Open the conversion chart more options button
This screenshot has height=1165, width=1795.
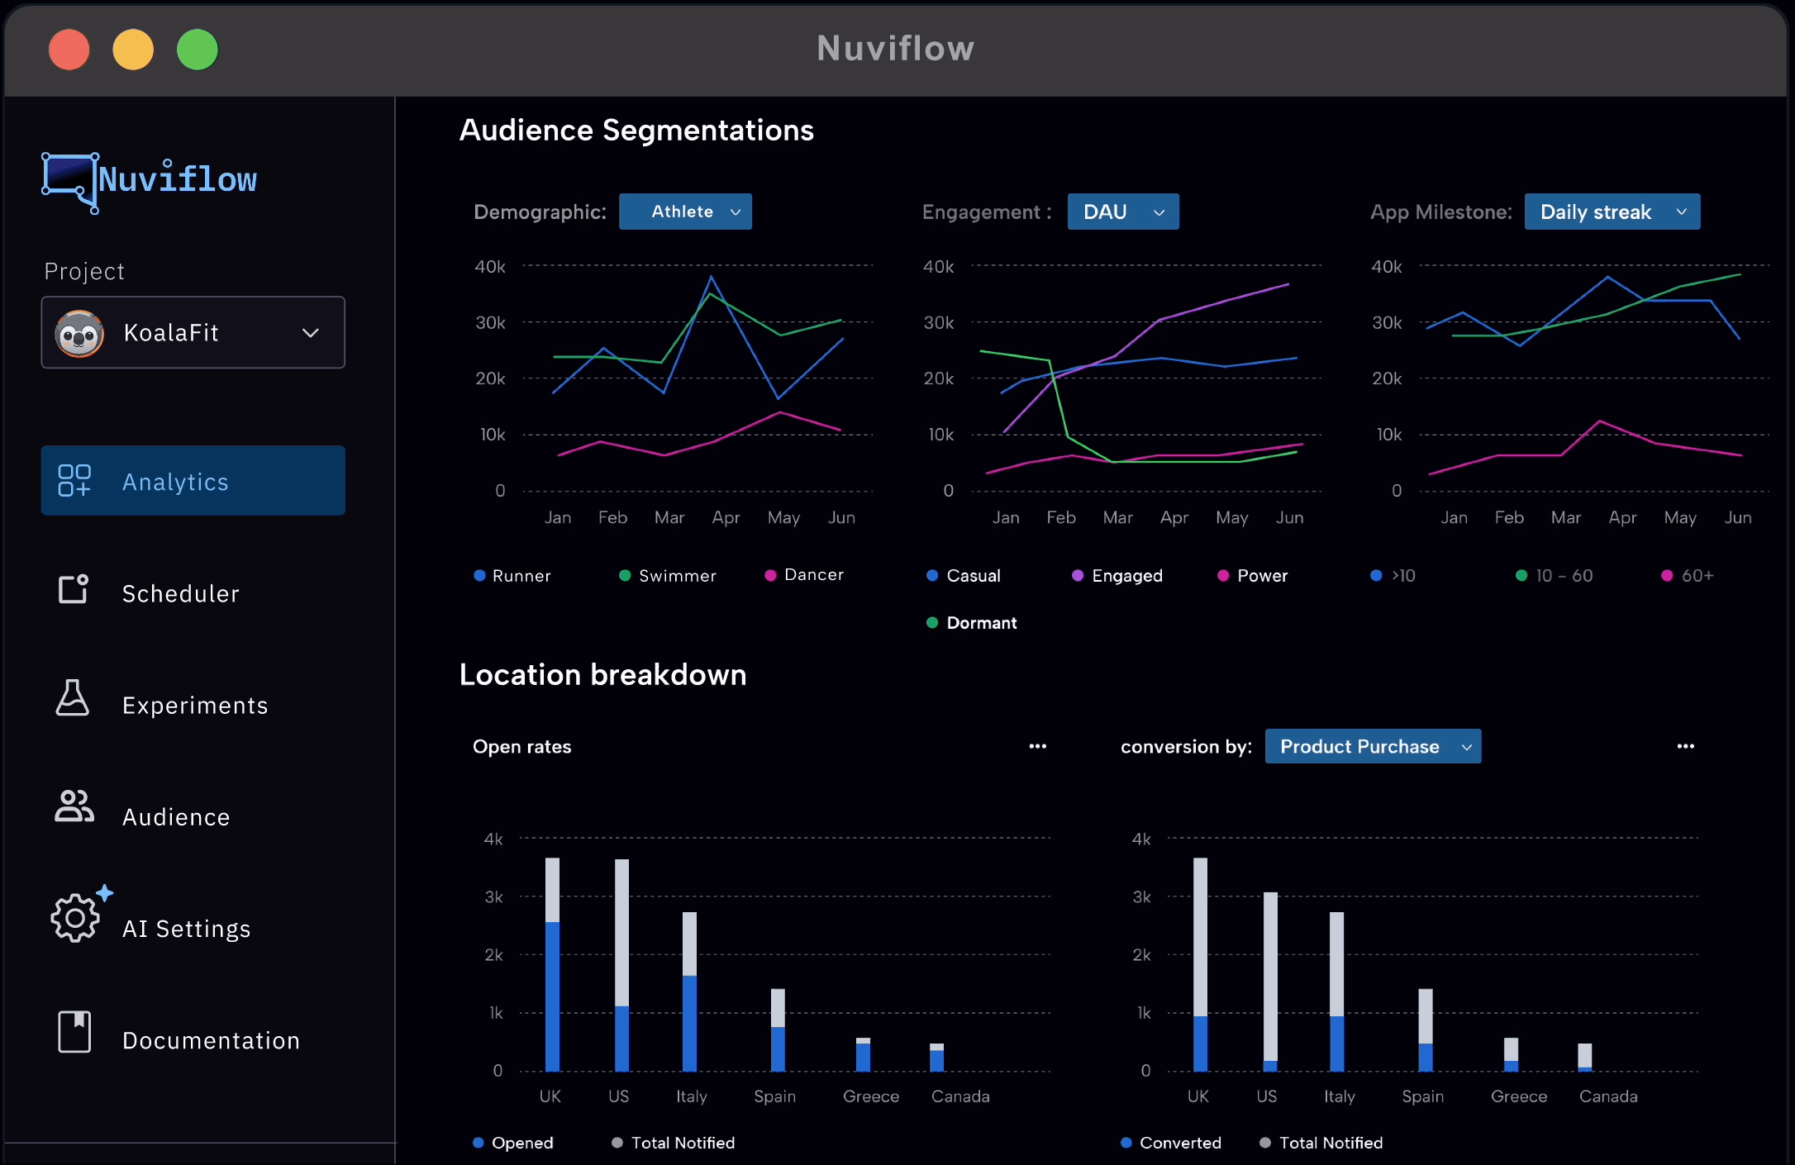click(x=1685, y=746)
